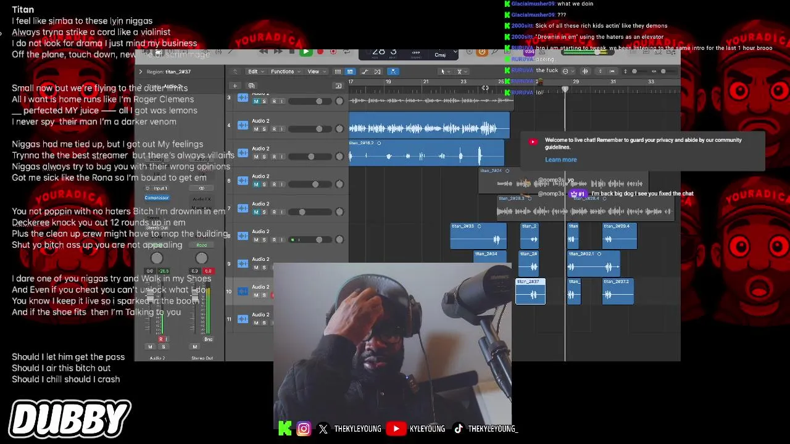
Task: Mute track 3 using M button
Action: (x=256, y=101)
